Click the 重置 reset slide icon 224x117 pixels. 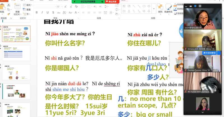[27, 10]
